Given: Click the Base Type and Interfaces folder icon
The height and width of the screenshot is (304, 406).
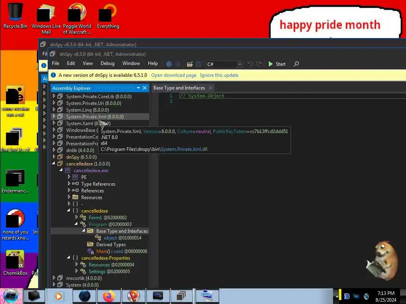Looking at the screenshot, I should [90, 231].
